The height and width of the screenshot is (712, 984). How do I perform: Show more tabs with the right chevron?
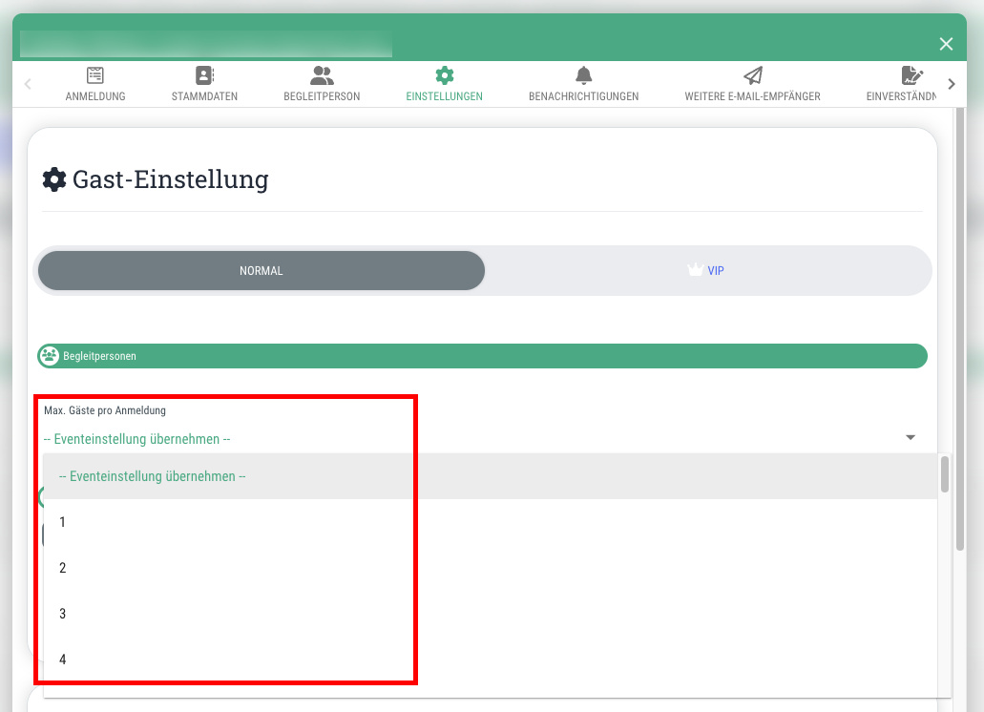coord(952,83)
